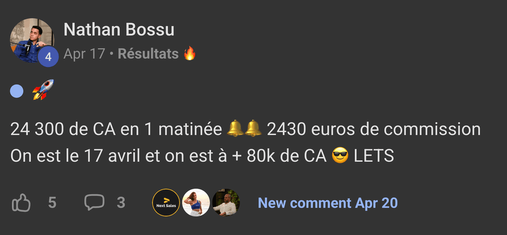Click the blue dot unread indicator
Screen dimensions: 507x235
pyautogui.click(x=17, y=91)
